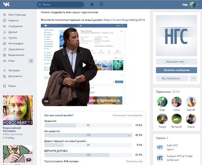Image resolution: width=202 pixels, height=165 pixels.
Task: Open Фотографии in the sidebar
Action: point(16,44)
